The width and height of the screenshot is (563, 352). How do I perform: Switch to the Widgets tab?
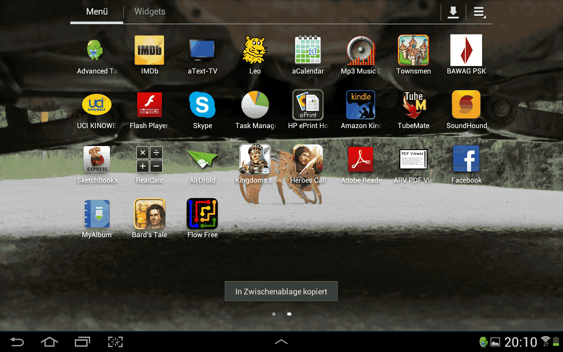[x=150, y=12]
